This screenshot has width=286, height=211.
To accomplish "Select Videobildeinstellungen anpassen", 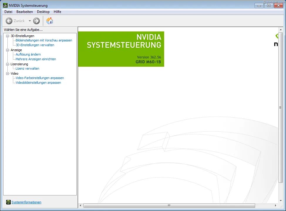I will [x=38, y=83].
